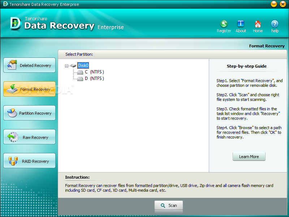The height and width of the screenshot is (217, 289).
Task: Click the Deleted Recovery hand-and-document icon
Action: coord(12,65)
